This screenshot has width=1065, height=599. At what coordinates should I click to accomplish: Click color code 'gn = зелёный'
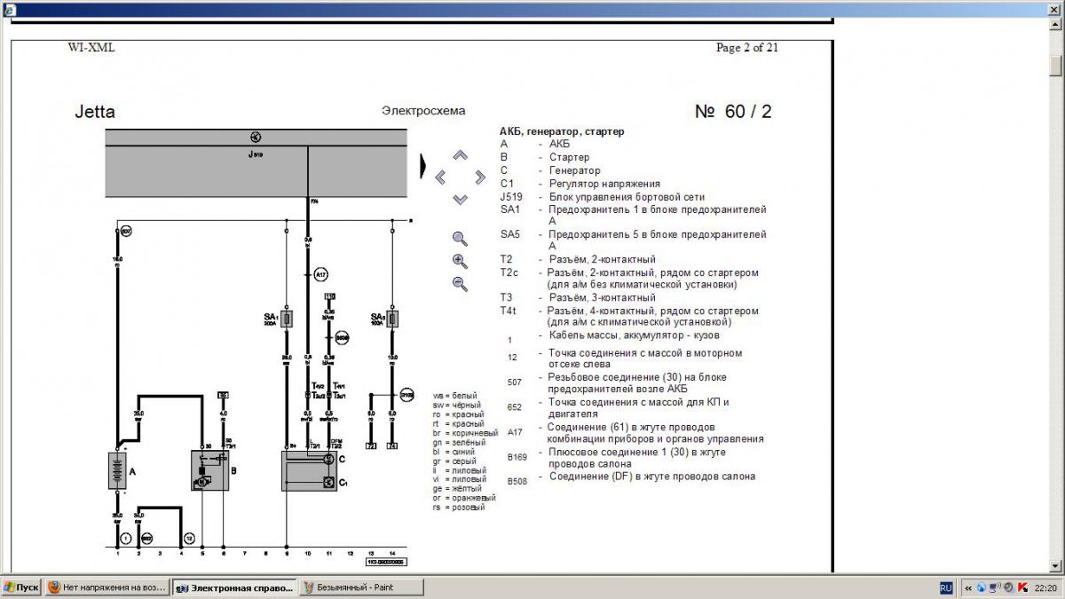[x=459, y=443]
